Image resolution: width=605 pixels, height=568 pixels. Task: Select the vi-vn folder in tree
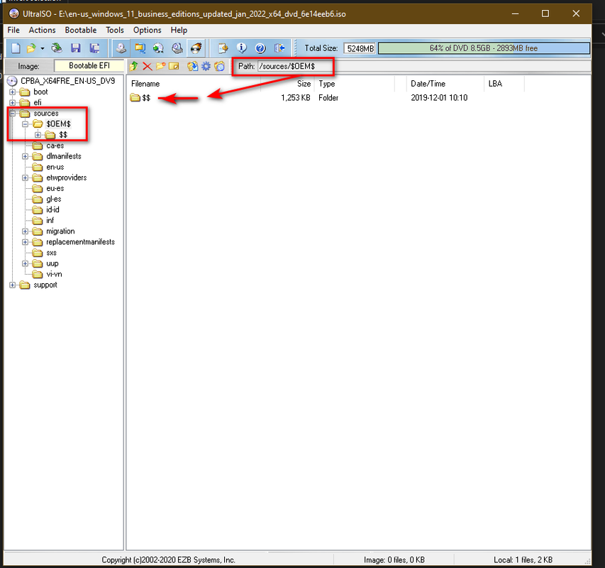pos(54,274)
